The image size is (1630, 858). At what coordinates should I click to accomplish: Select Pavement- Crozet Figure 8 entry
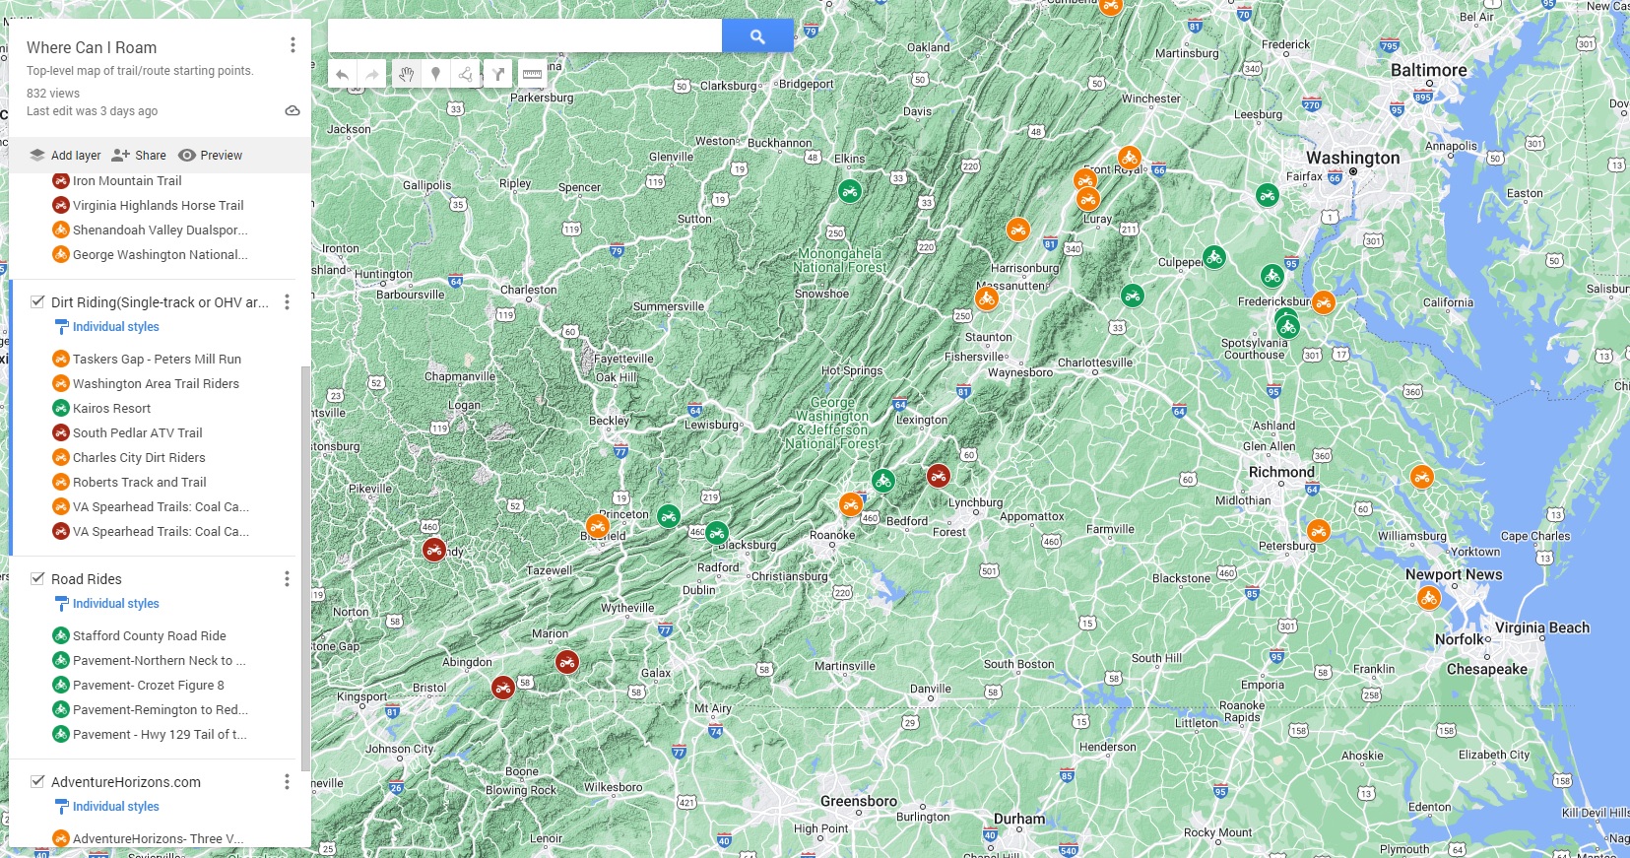(x=148, y=686)
